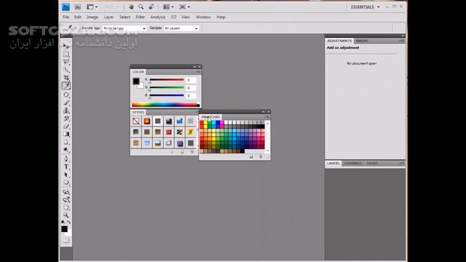Image resolution: width=466 pixels, height=262 pixels.
Task: Click the foreground color swatch in Color panel
Action: pyautogui.click(x=136, y=81)
